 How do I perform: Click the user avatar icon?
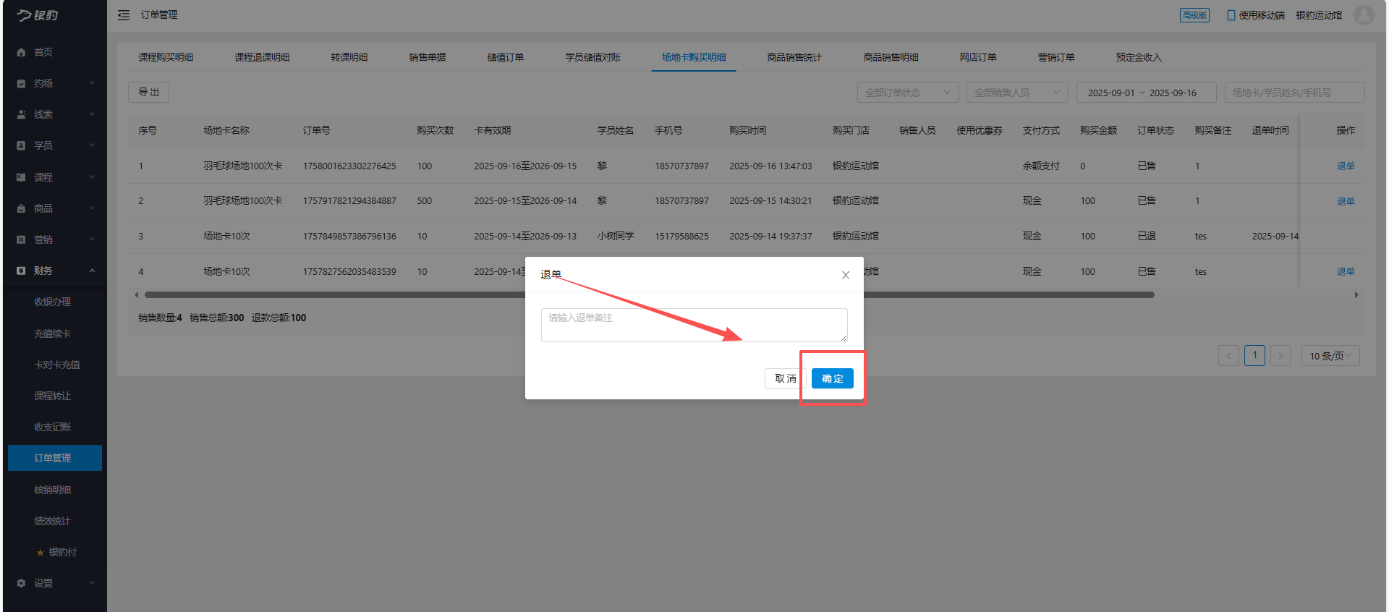(x=1364, y=15)
